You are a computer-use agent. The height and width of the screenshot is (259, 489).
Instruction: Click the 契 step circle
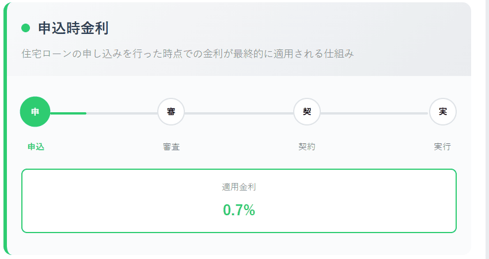tap(307, 112)
